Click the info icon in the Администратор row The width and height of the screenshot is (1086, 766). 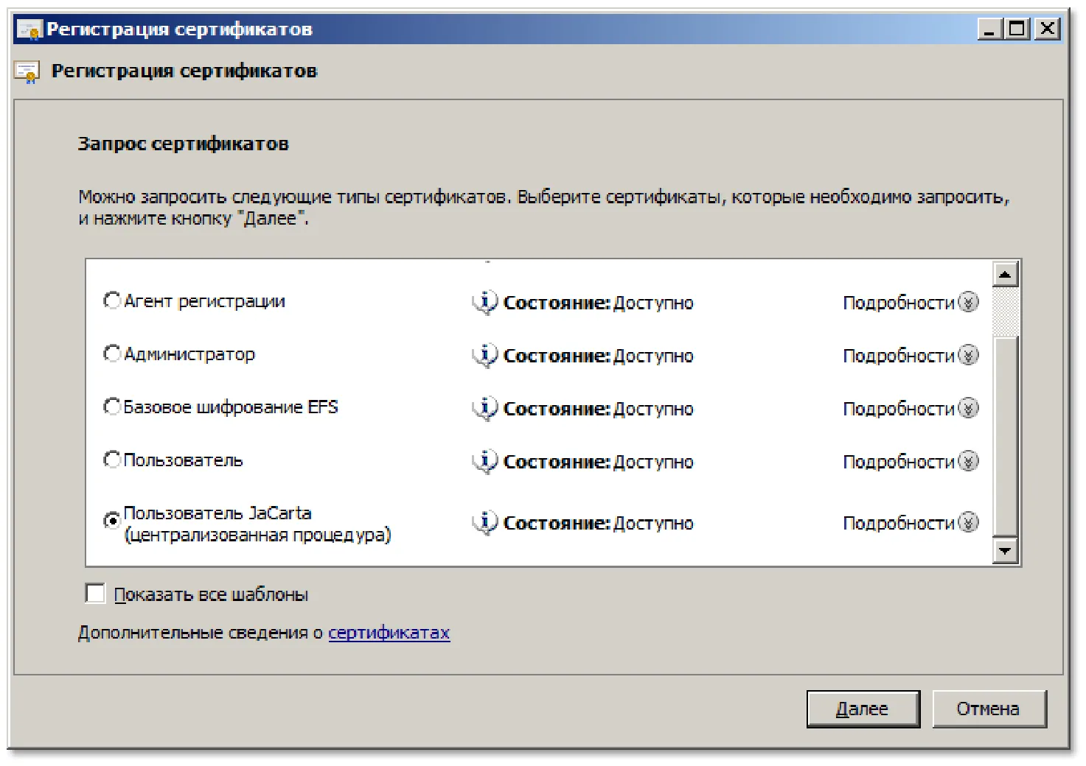pos(484,356)
